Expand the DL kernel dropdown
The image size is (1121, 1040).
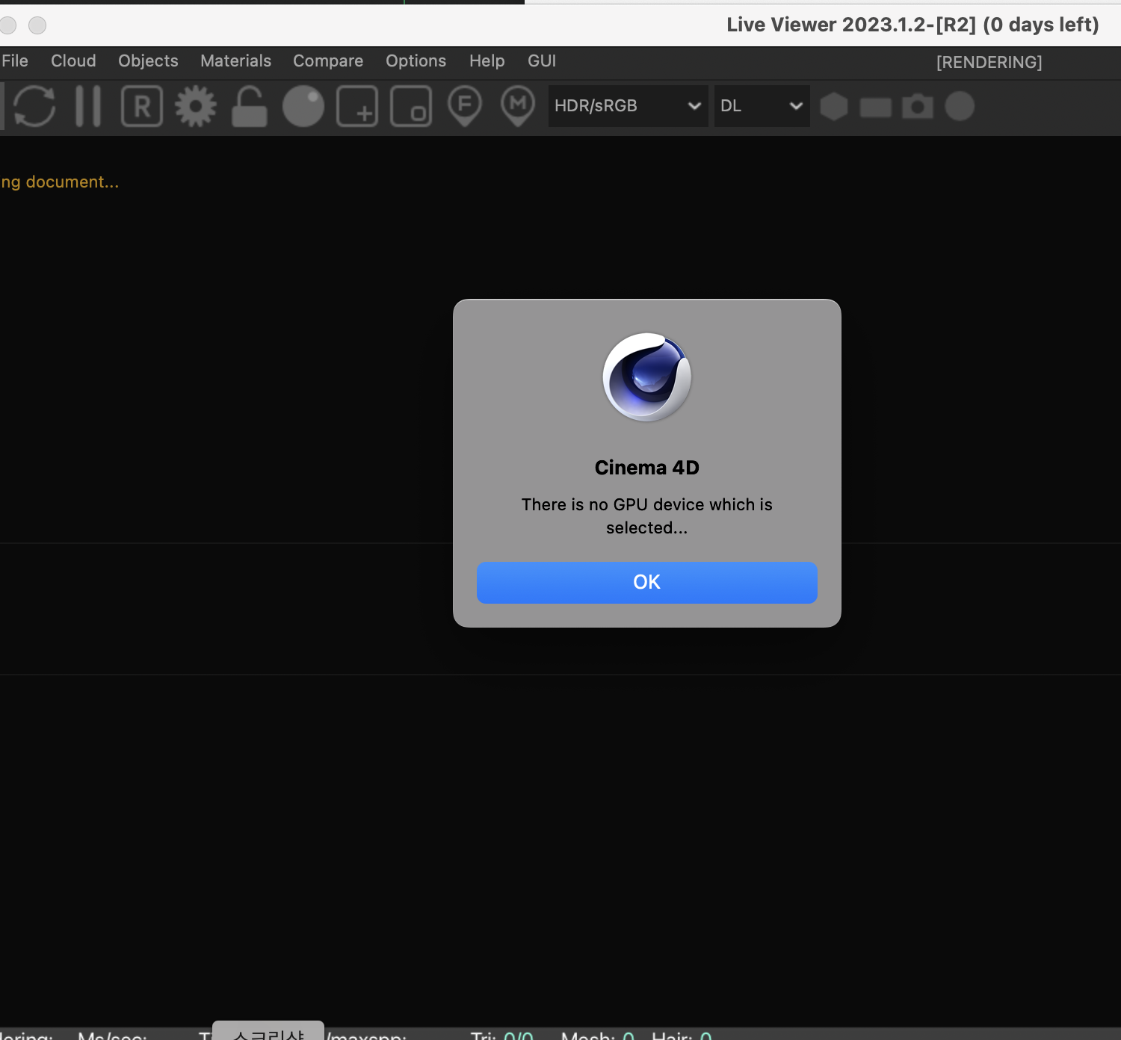(x=762, y=106)
